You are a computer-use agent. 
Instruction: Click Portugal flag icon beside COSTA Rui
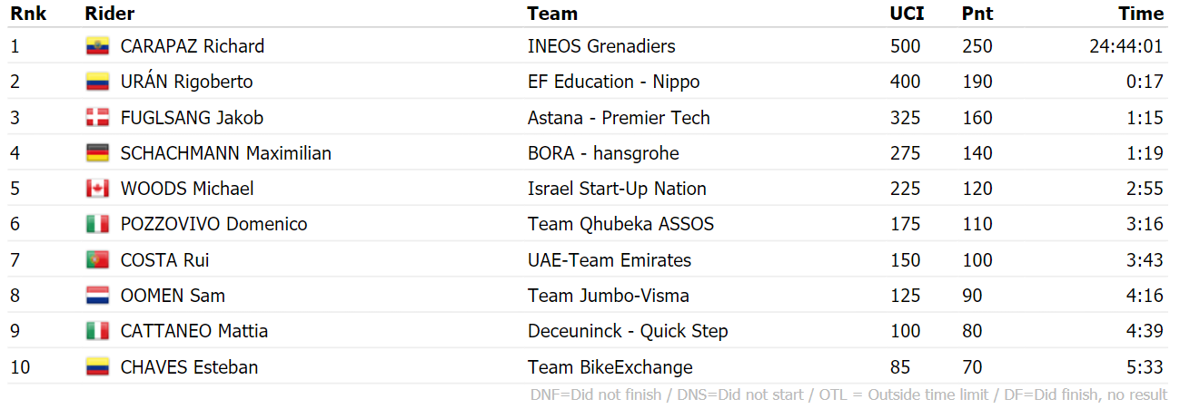tap(97, 260)
